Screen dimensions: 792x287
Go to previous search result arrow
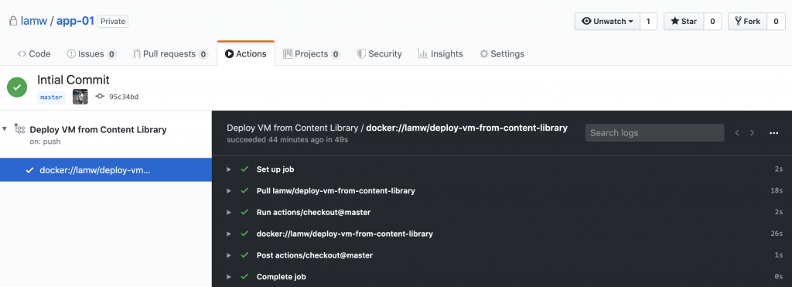[x=737, y=133]
